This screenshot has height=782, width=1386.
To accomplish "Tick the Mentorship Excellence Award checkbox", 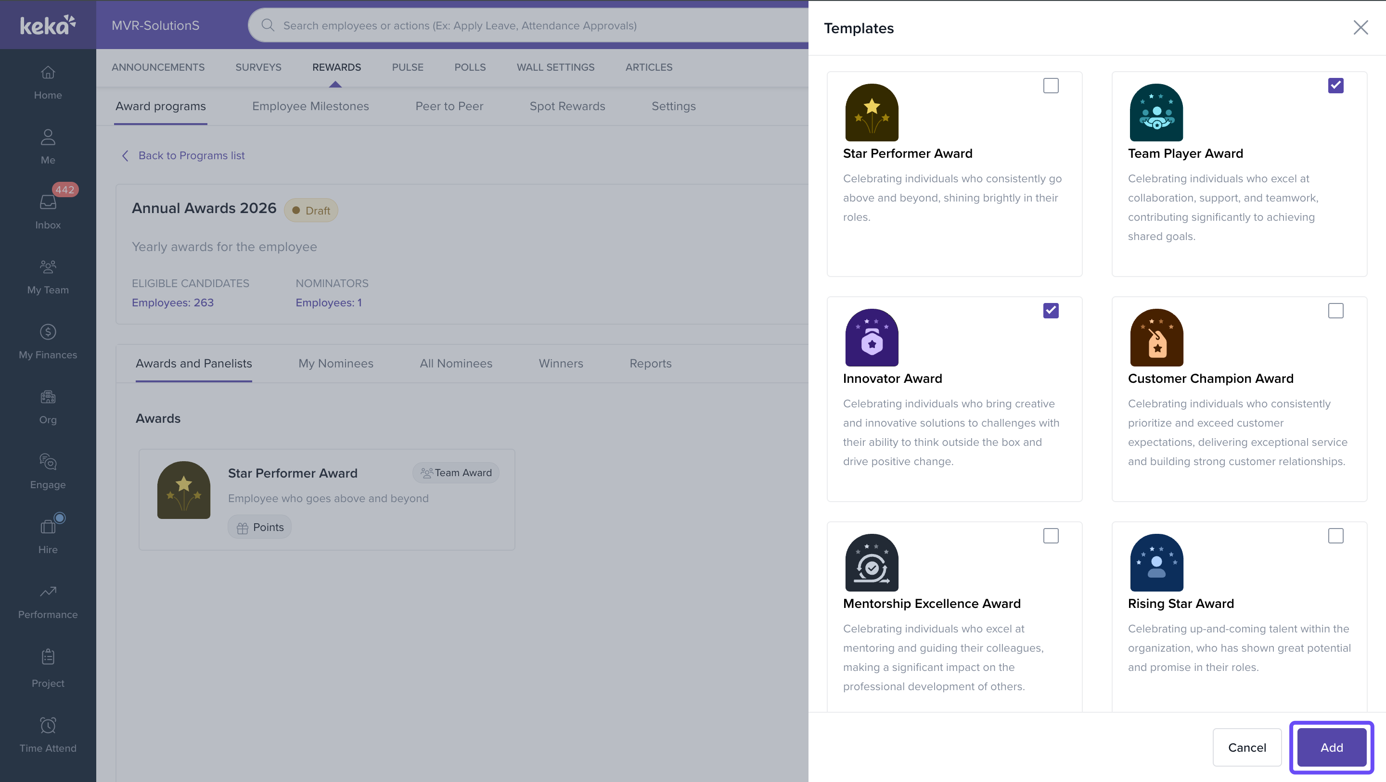I will pyautogui.click(x=1050, y=536).
